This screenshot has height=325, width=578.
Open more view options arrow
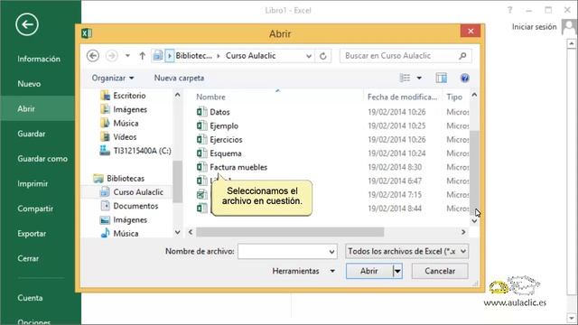(419, 79)
